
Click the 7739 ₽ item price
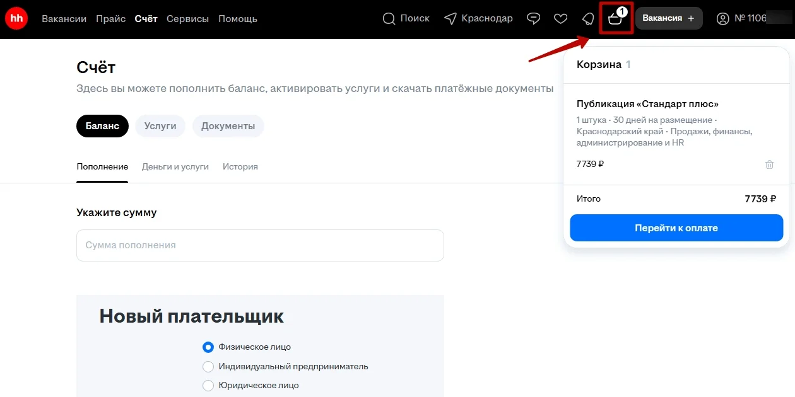pyautogui.click(x=590, y=164)
